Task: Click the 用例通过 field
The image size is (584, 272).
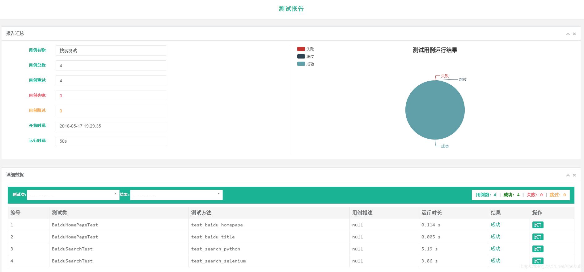Action: [111, 81]
